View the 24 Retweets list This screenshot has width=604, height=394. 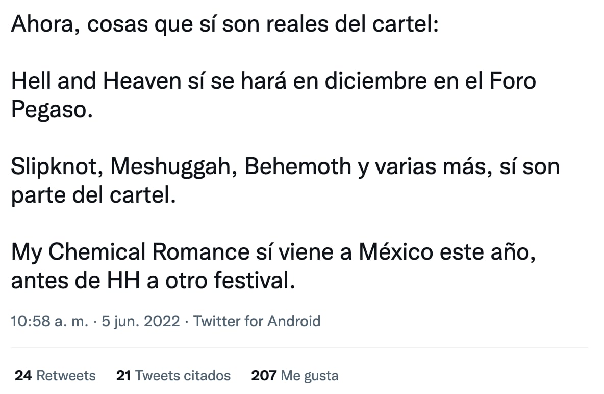coord(55,376)
